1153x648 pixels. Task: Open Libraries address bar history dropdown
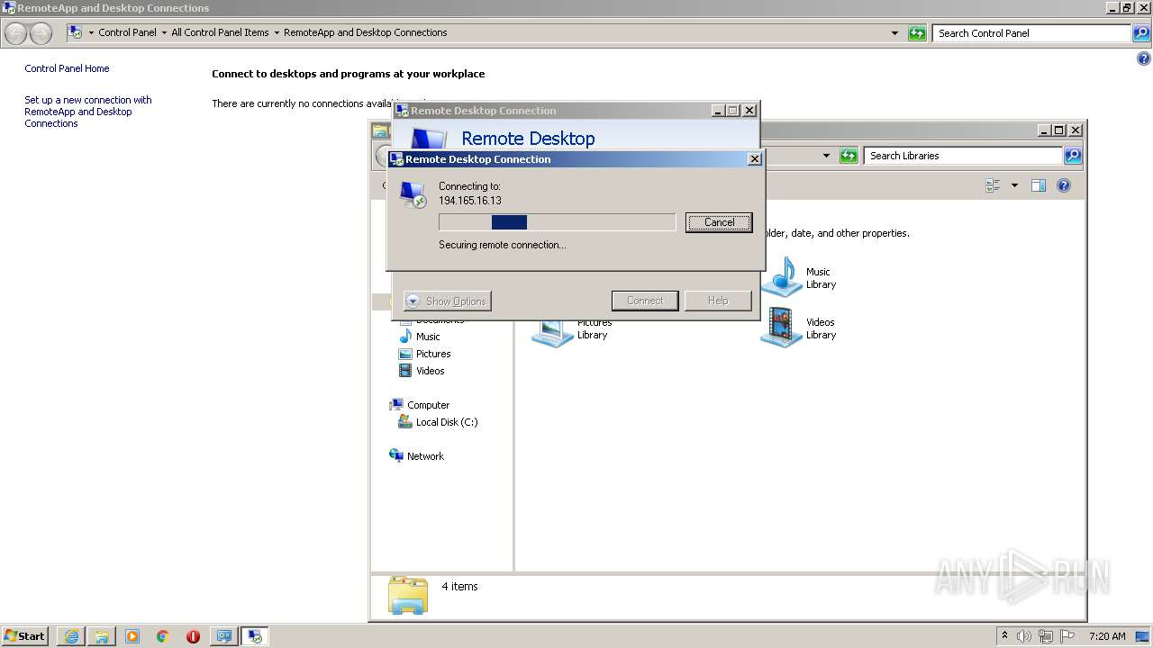coord(826,156)
